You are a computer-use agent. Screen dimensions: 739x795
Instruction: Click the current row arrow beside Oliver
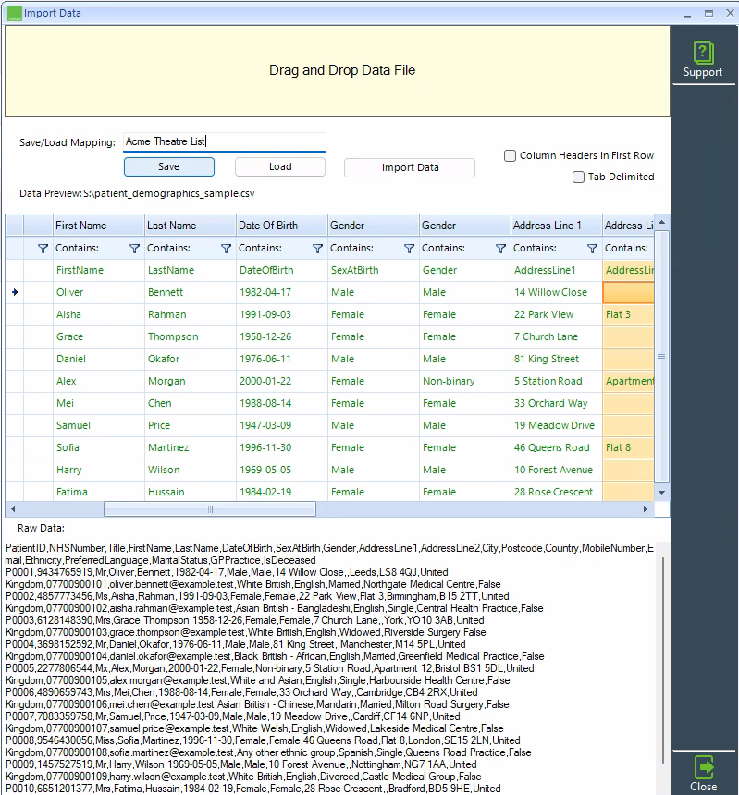[x=15, y=292]
